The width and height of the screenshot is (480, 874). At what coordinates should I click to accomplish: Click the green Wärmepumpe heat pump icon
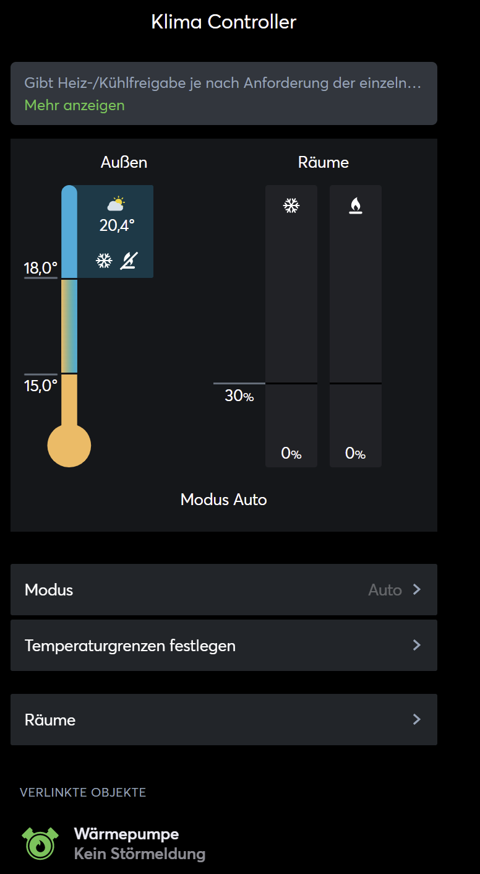pos(40,843)
